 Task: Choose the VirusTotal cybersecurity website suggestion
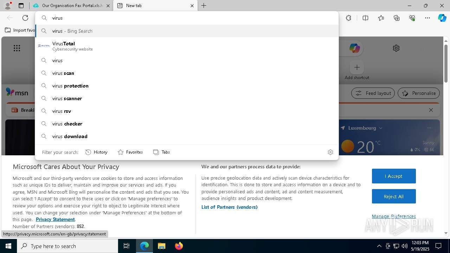coord(187,46)
